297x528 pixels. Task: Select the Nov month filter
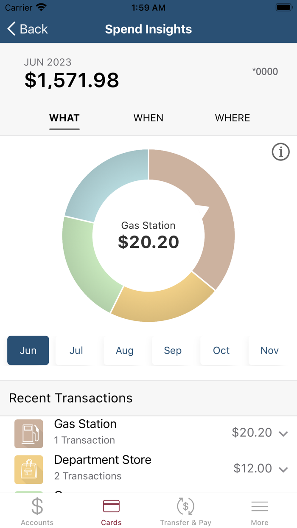click(269, 351)
